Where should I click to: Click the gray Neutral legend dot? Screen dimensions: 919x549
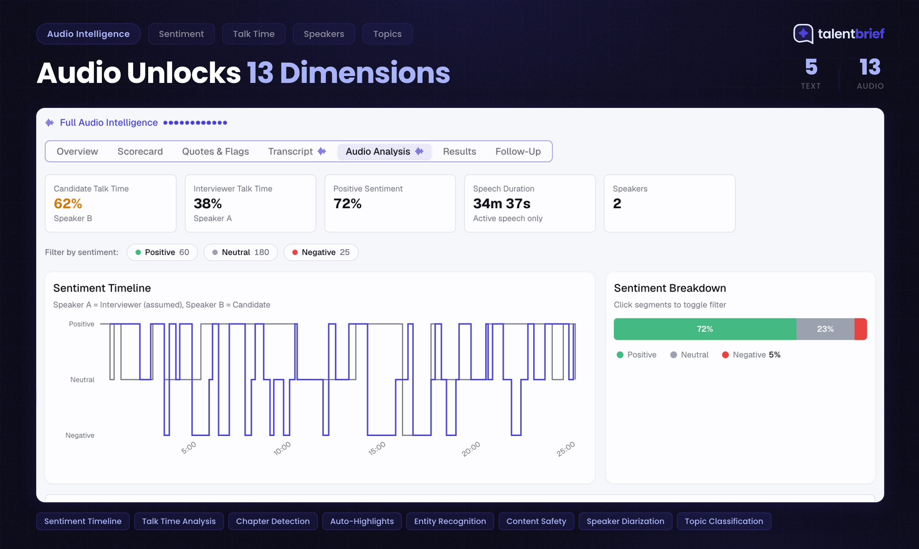point(673,355)
